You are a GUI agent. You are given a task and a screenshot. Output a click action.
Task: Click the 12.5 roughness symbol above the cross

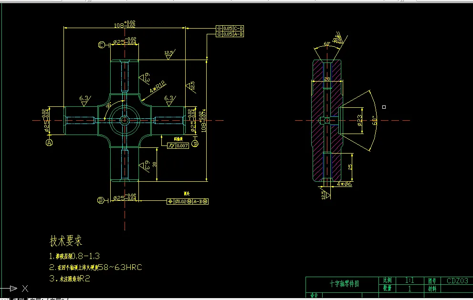[169, 54]
